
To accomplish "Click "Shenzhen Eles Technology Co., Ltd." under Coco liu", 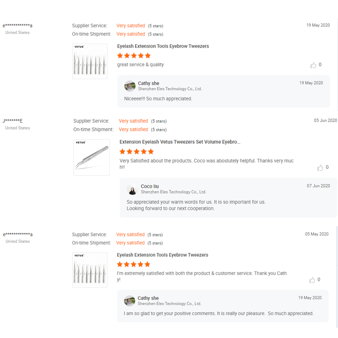I will pos(173,192).
